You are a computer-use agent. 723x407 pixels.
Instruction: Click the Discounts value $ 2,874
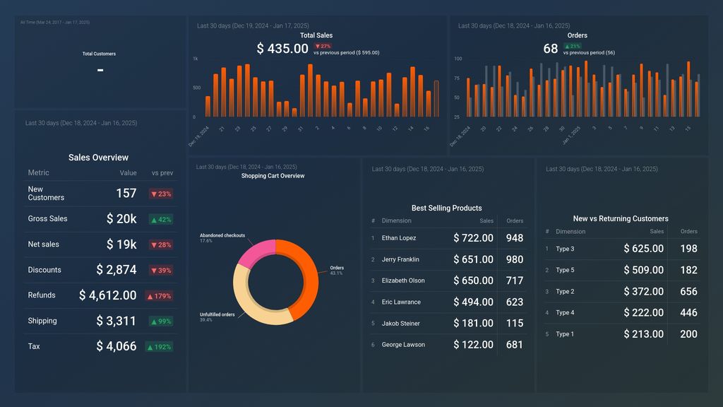pos(116,270)
